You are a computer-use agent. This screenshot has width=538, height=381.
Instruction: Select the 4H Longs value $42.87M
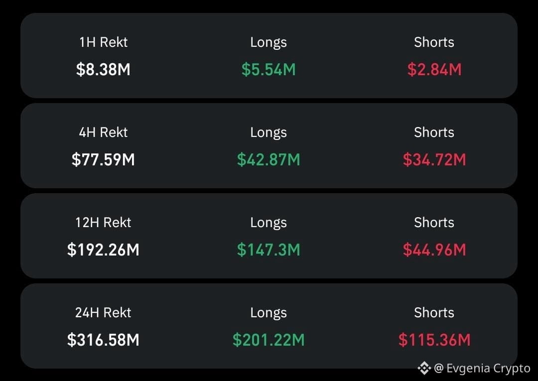[269, 159]
